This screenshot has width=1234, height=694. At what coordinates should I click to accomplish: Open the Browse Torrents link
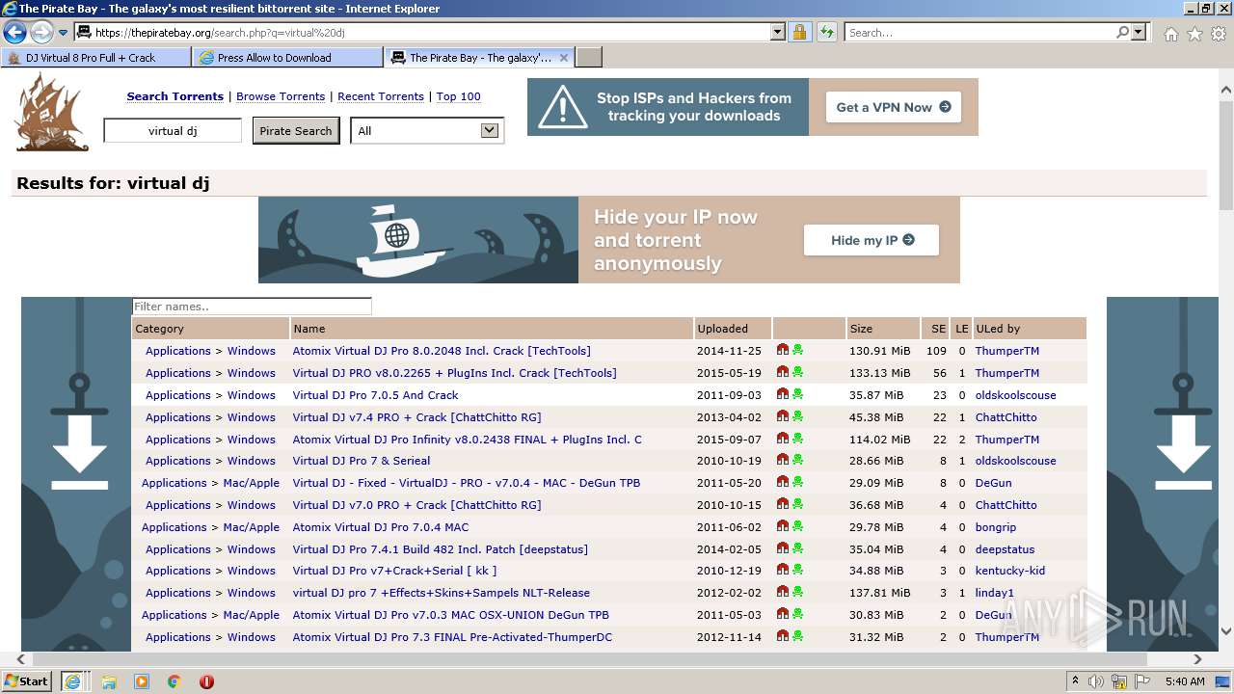coord(281,96)
